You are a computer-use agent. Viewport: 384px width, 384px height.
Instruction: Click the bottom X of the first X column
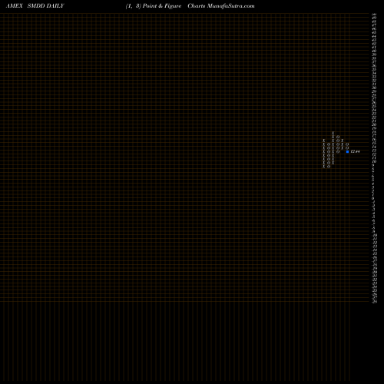[x=323, y=167]
